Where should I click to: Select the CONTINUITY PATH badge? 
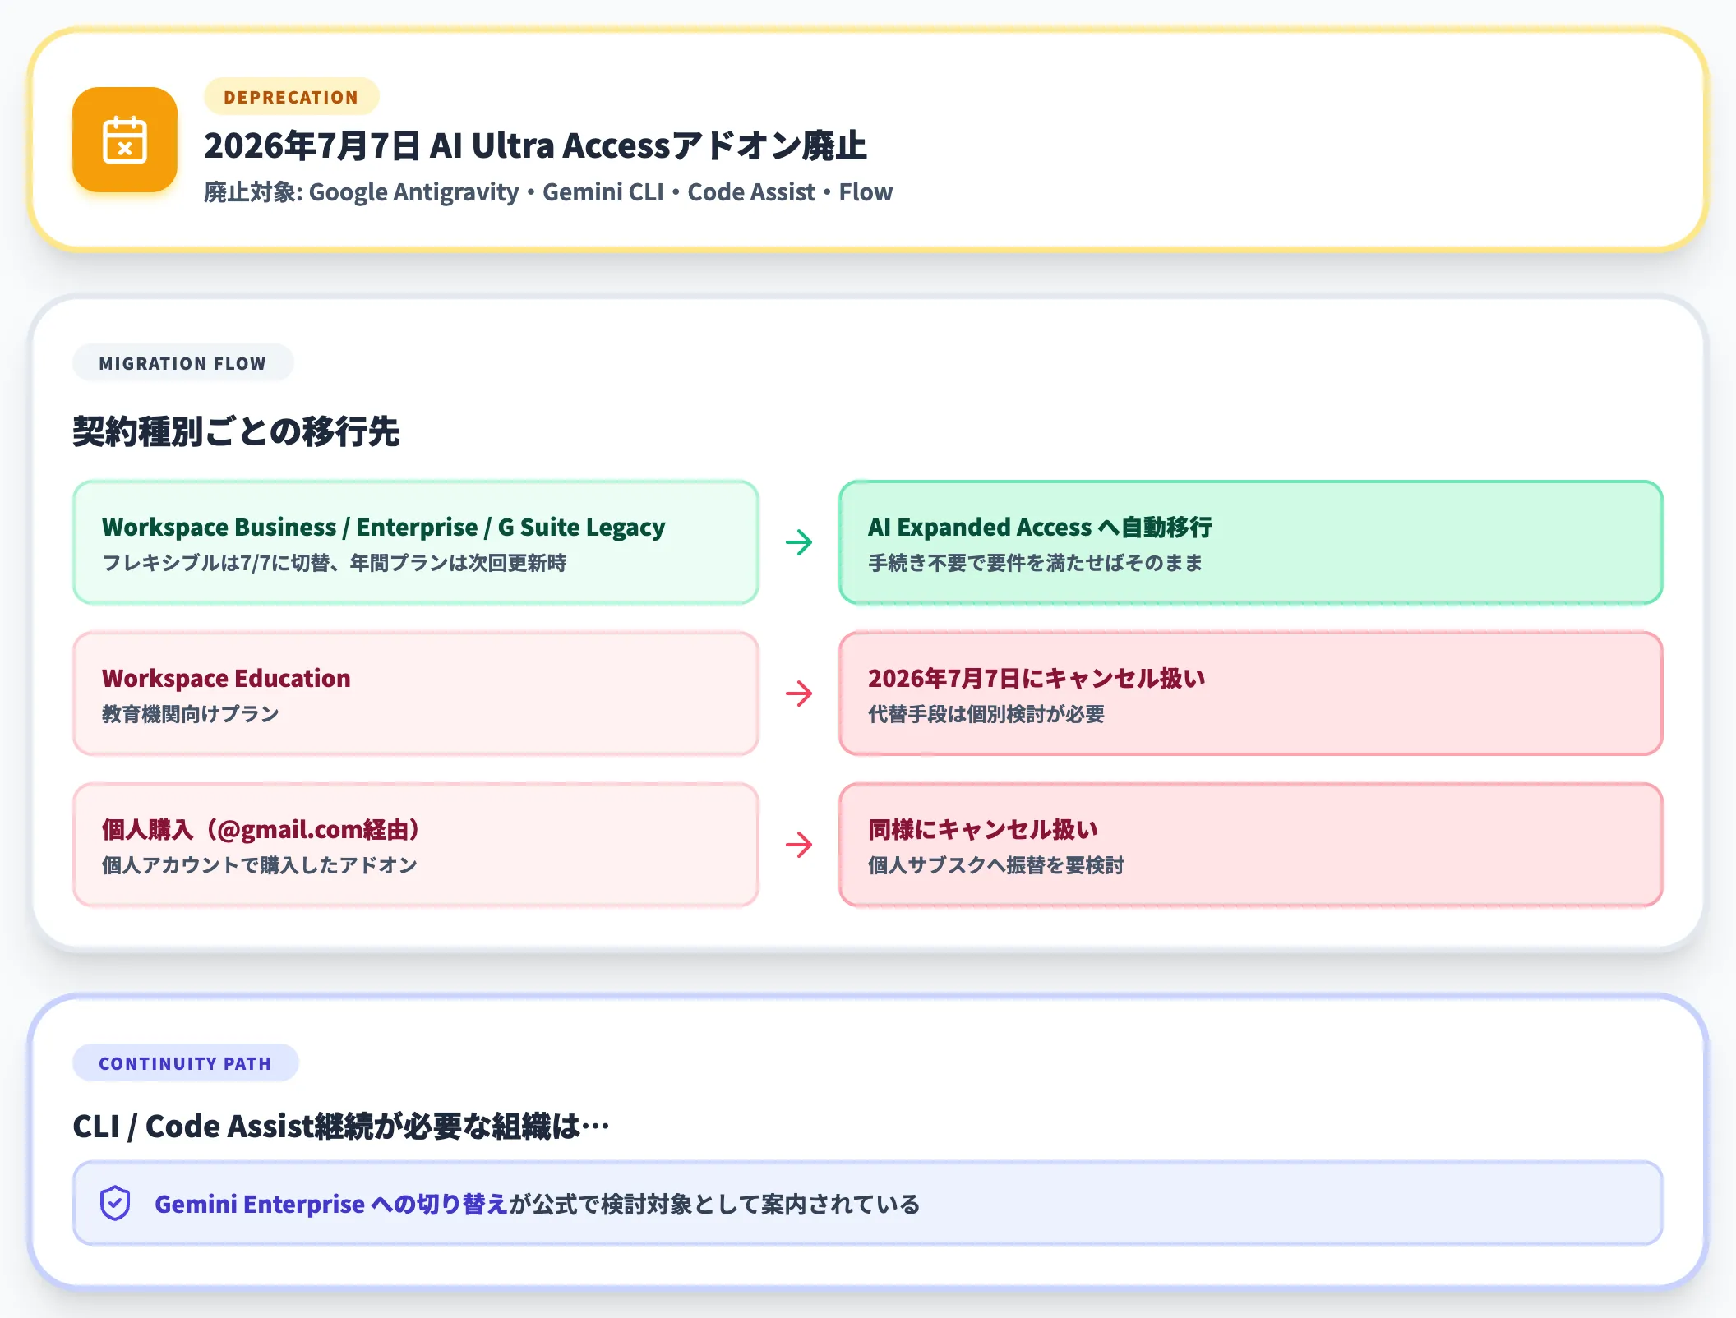[x=185, y=1063]
